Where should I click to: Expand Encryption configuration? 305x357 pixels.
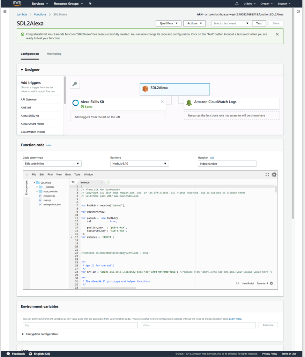point(40,334)
